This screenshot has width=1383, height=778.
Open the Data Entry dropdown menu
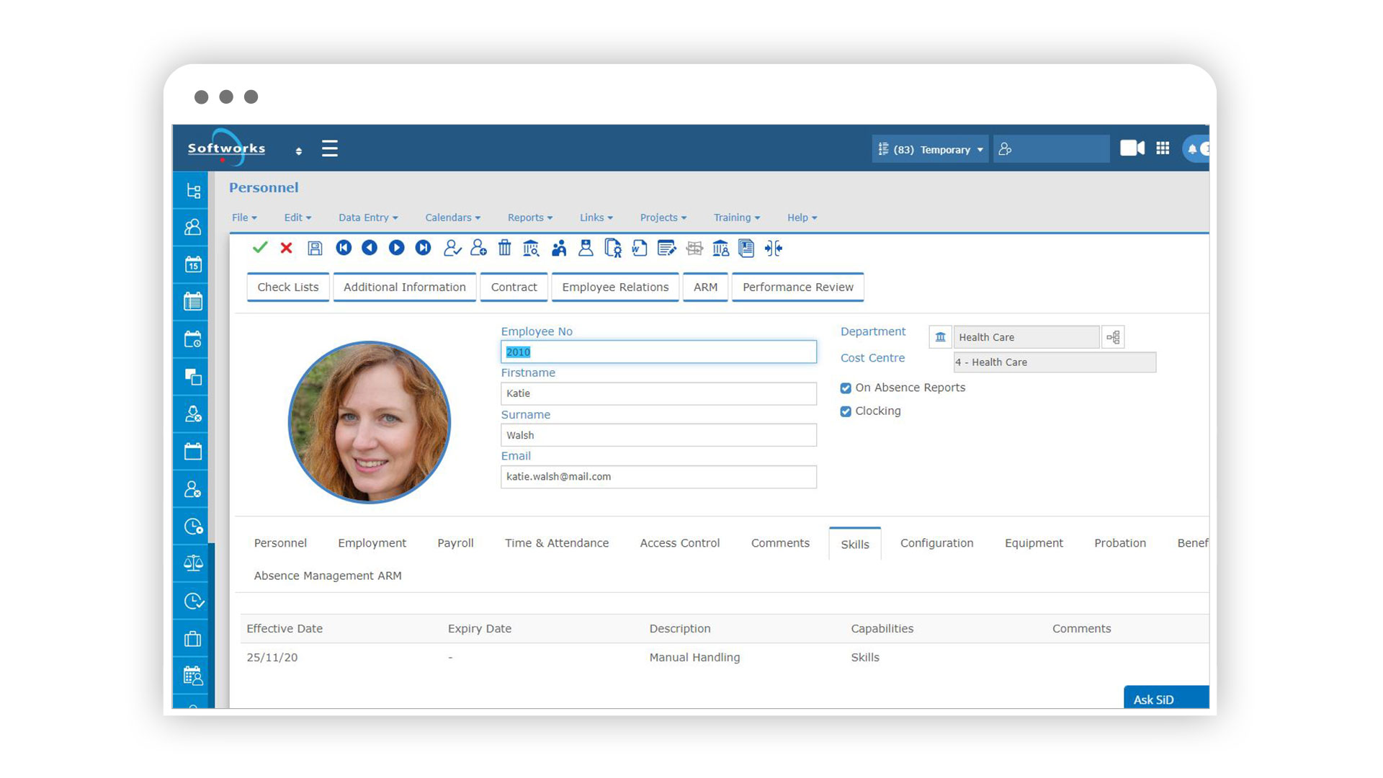pos(367,217)
